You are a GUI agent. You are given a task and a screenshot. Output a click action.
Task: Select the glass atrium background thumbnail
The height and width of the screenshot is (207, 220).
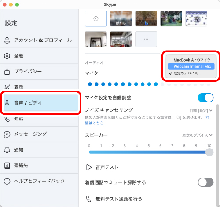(121, 39)
